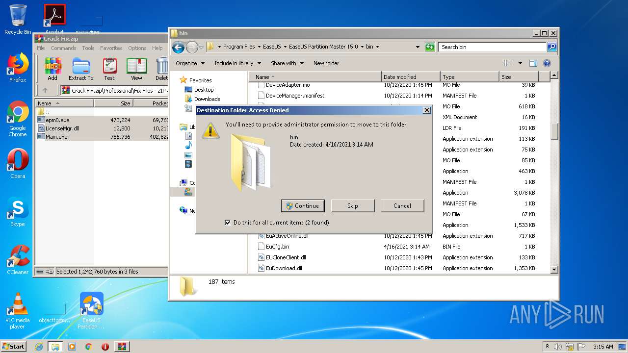Image resolution: width=628 pixels, height=353 pixels.
Task: Click the WinRAR View icon
Action: tap(136, 69)
